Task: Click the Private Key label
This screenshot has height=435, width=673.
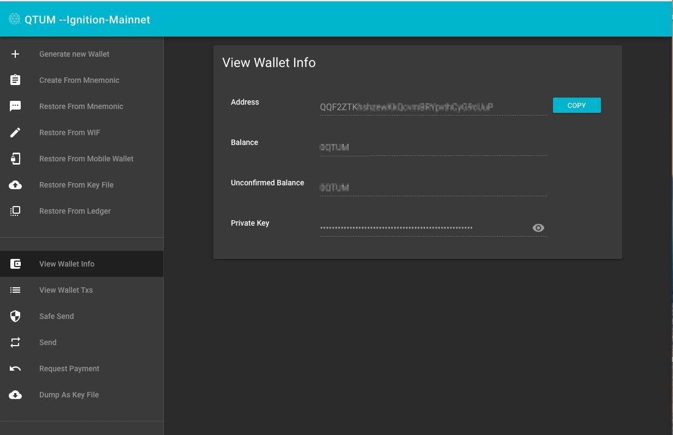Action: 250,223
